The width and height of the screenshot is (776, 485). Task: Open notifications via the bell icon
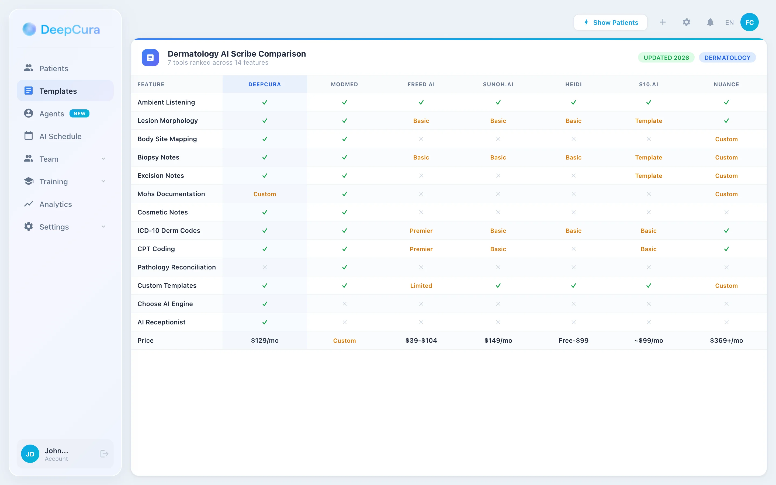[x=710, y=22]
